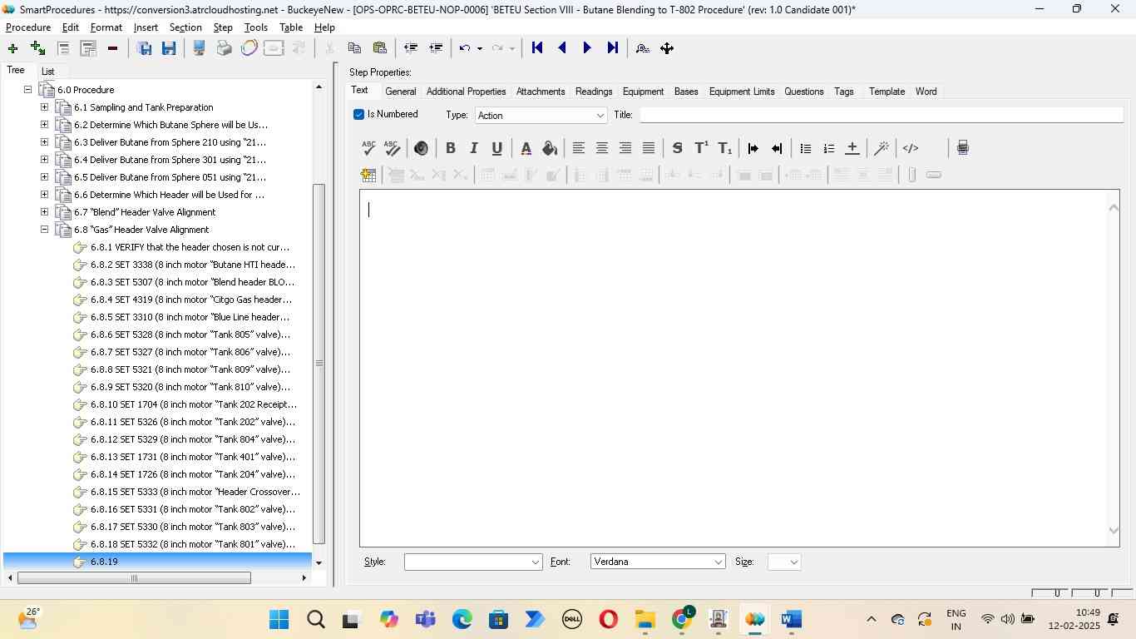Open the Additional Properties tab

[467, 92]
